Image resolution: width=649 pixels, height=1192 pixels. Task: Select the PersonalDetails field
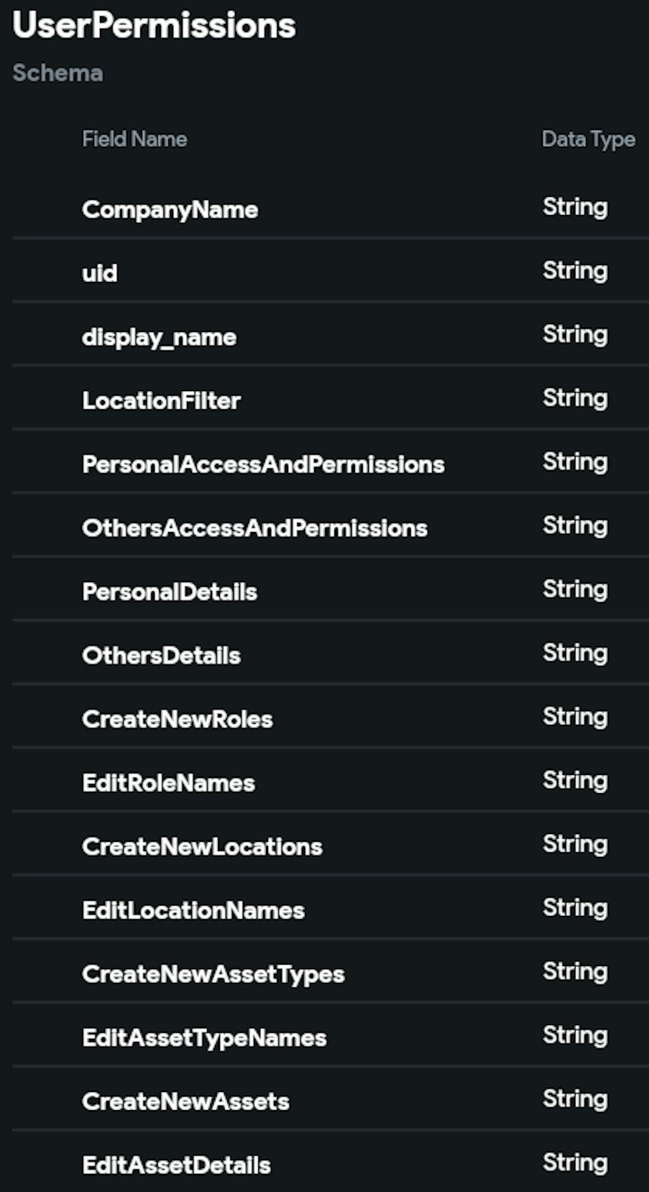170,592
